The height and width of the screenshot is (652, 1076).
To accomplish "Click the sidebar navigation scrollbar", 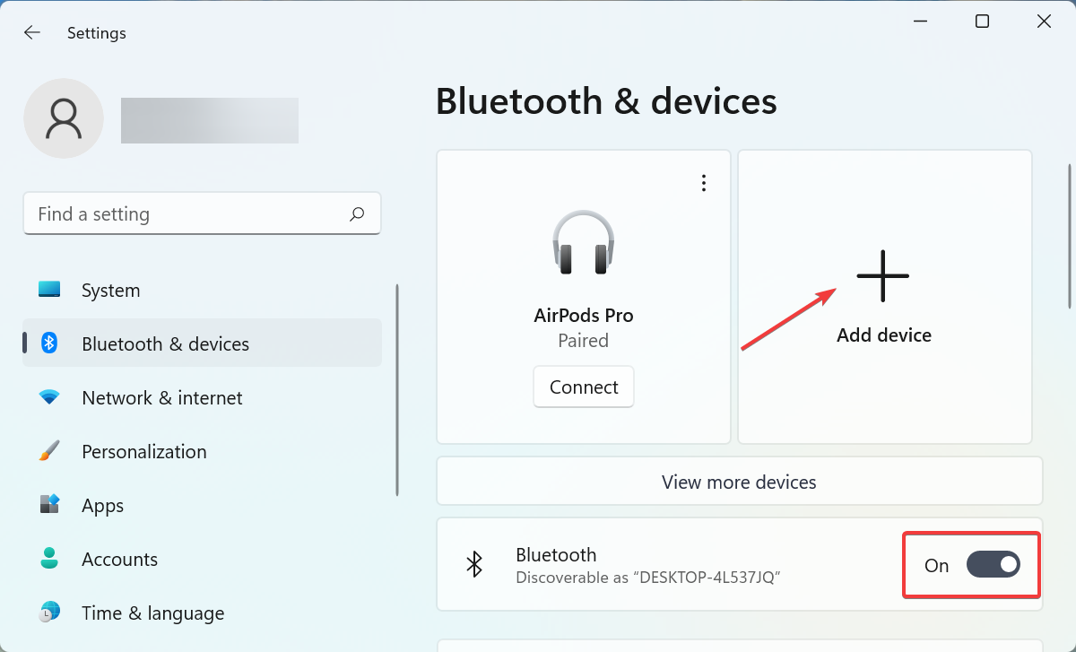I will pos(396,390).
